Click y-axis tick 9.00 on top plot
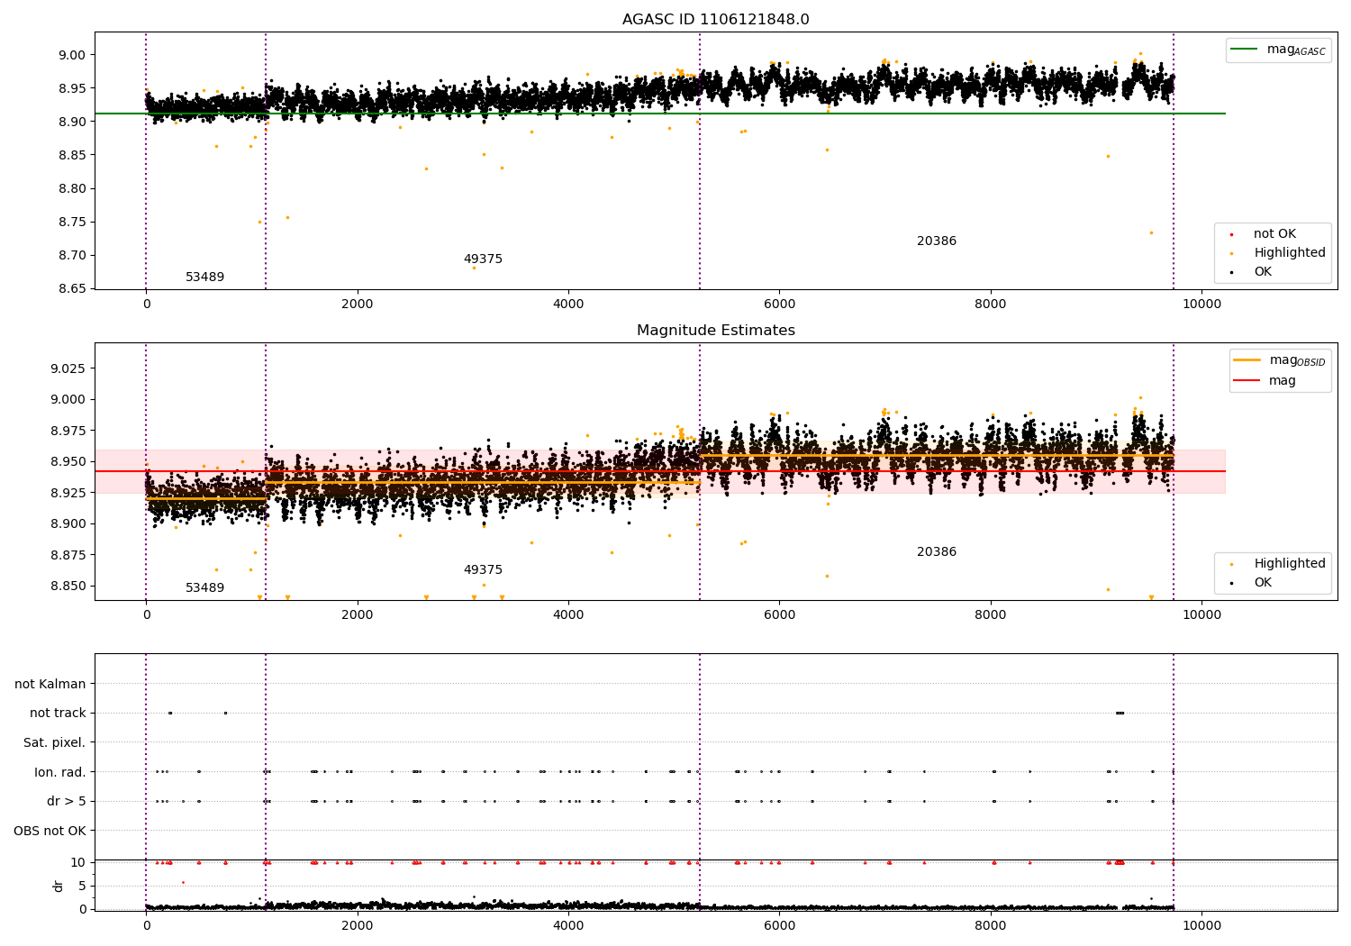Viewport: 1351px width, 946px height. click(x=72, y=55)
